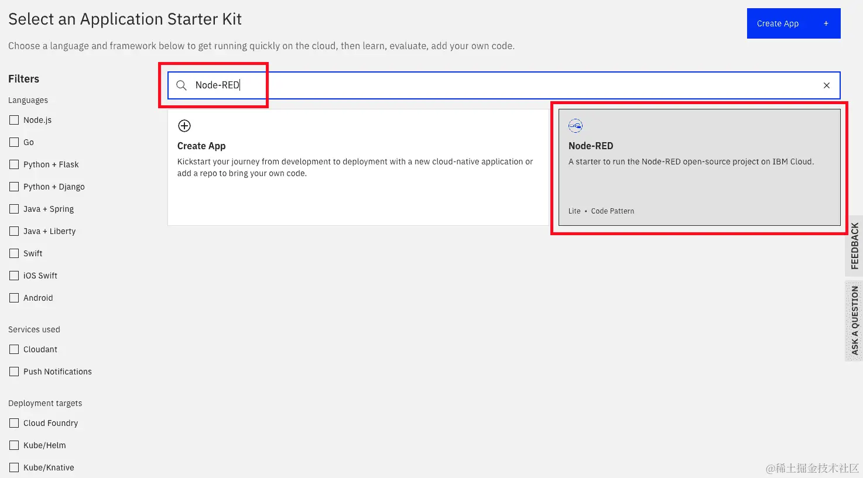Click the plus circle icon on Create App card
863x478 pixels.
pos(184,126)
